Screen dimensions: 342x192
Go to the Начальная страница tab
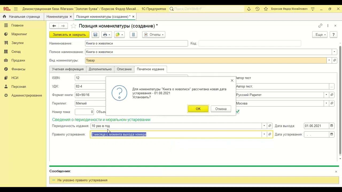pyautogui.click(x=21, y=17)
